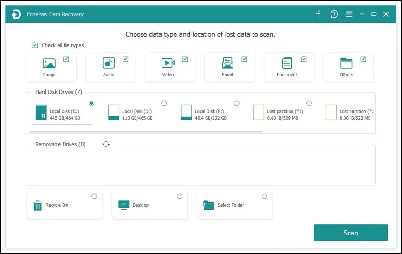Click the Recycle Bin trash icon
This screenshot has height=254, width=402.
pos(38,205)
